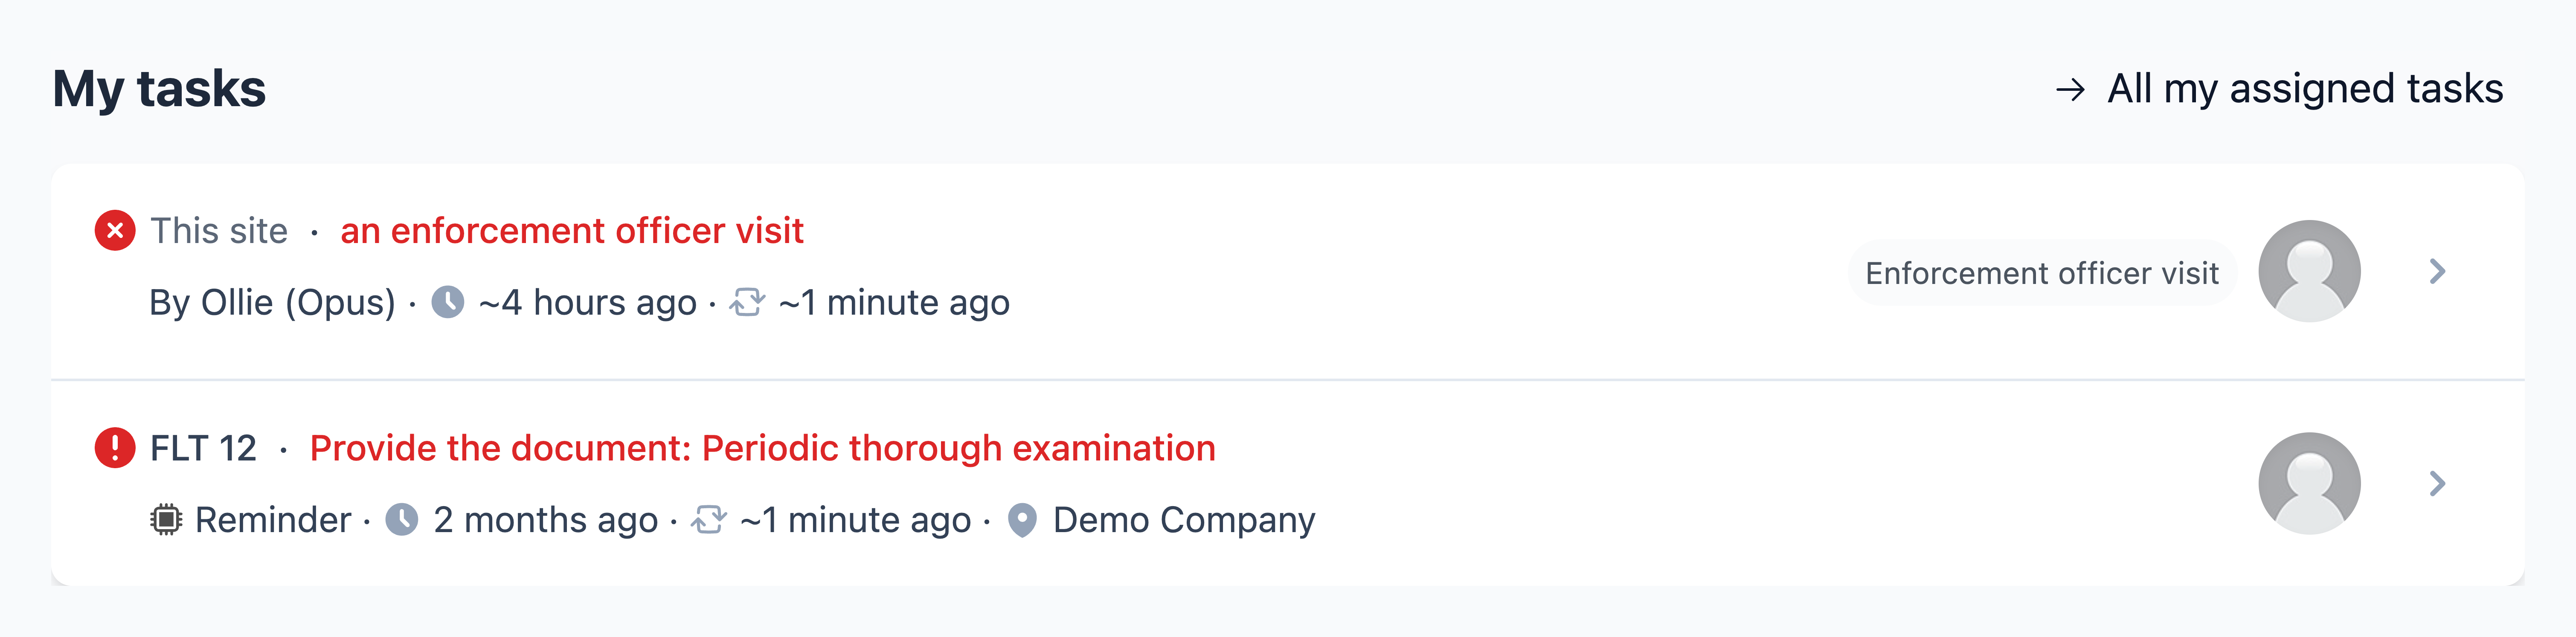Click the assignee avatar on the FLT 12 task
Screen dimensions: 2576x637
point(2309,484)
